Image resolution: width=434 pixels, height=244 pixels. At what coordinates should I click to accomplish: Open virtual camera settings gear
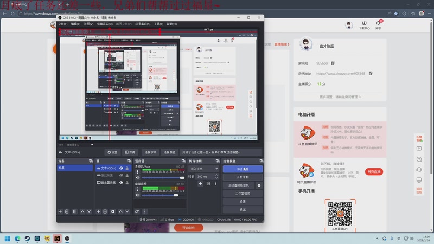tap(259, 185)
